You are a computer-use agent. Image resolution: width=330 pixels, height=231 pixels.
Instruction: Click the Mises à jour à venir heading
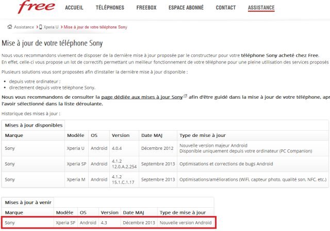point(28,202)
